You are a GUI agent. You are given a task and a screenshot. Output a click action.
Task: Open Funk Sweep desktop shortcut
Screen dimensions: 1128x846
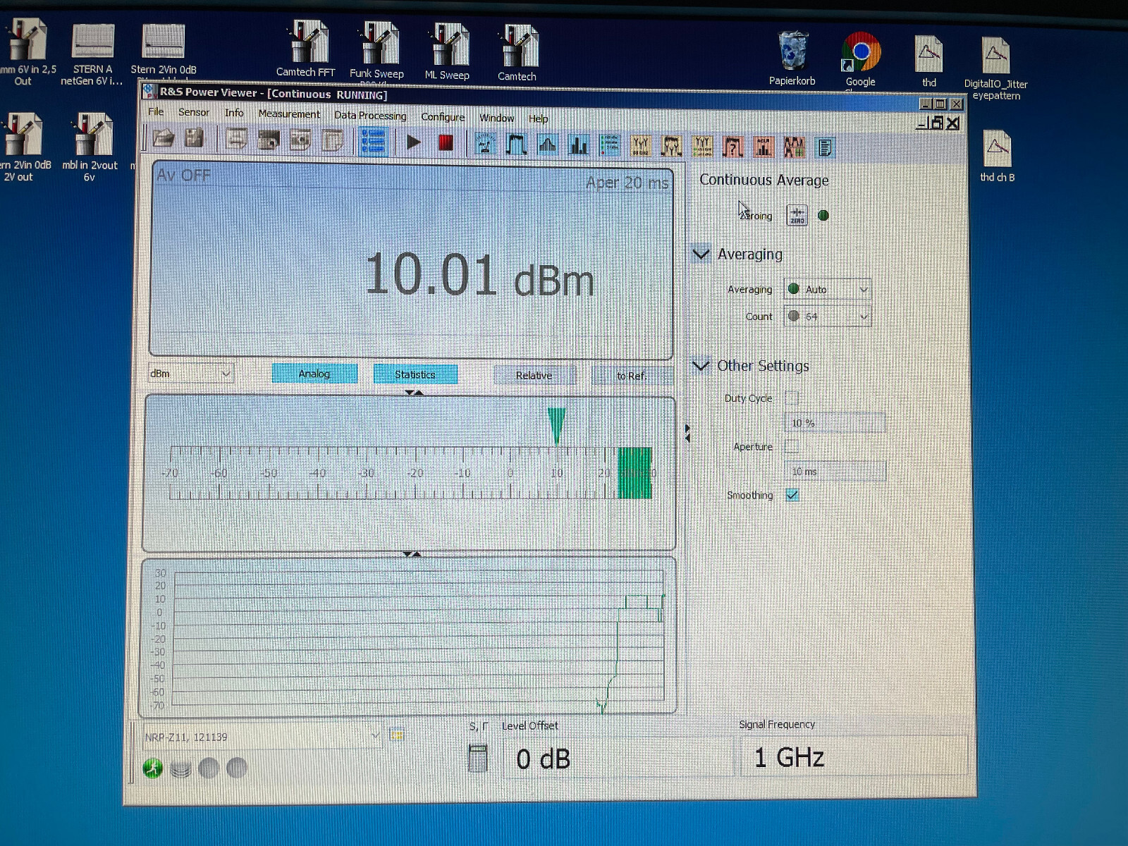[x=377, y=51]
